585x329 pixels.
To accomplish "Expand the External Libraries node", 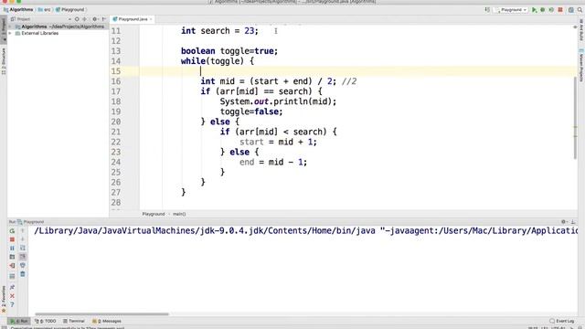I will [10, 34].
